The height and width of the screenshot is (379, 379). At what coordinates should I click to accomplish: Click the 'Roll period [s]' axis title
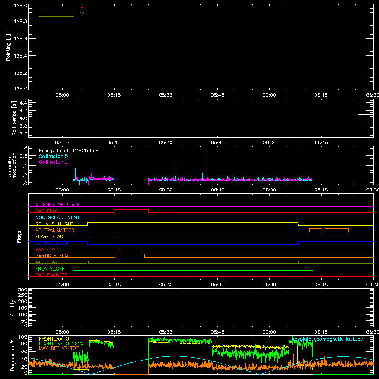coord(14,118)
